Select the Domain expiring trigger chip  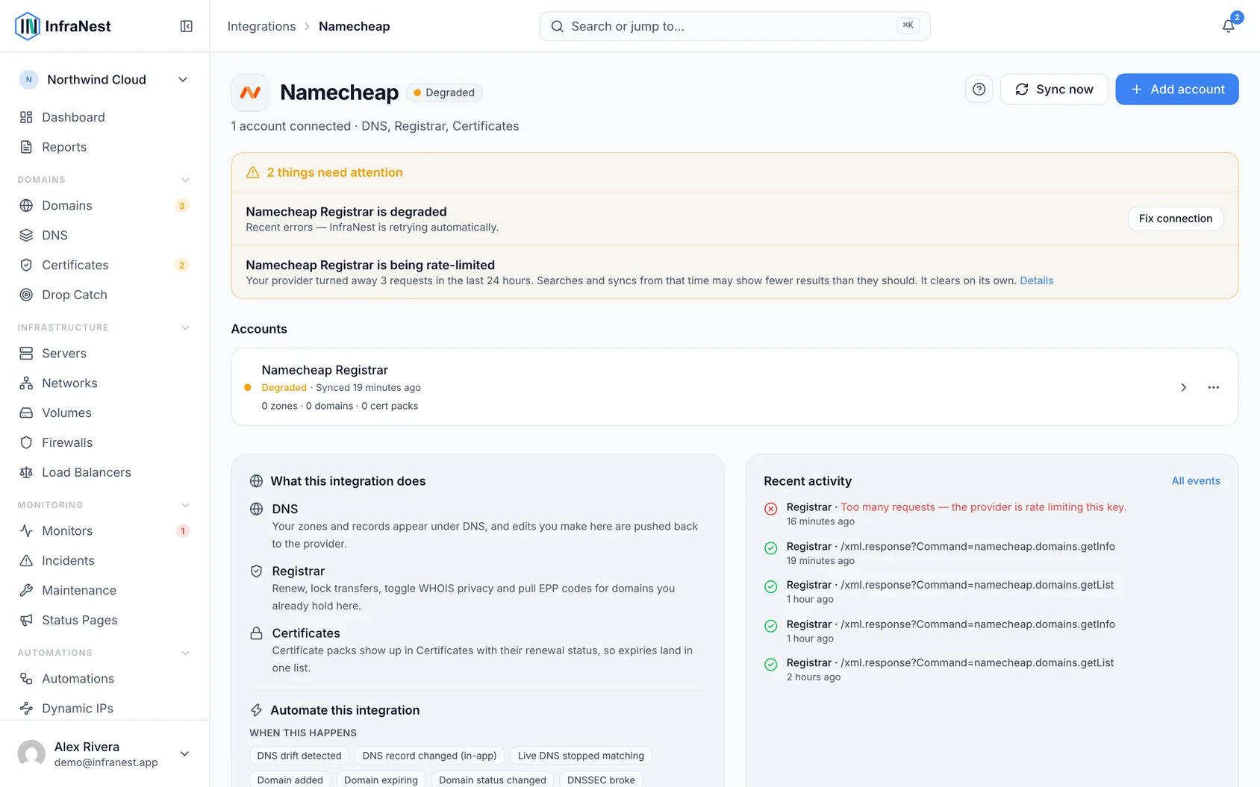point(381,780)
